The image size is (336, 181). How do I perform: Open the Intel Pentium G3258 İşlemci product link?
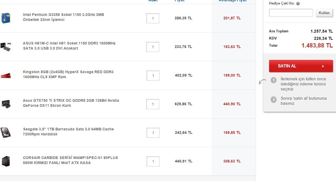tap(63, 17)
